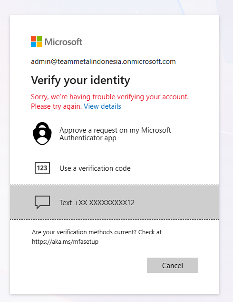The height and width of the screenshot is (302, 233).
Task: Click the red trouble verifying error message
Action: pyautogui.click(x=110, y=97)
